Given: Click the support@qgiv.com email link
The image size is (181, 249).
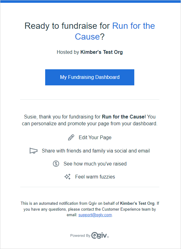Looking at the screenshot, I should (95, 215).
